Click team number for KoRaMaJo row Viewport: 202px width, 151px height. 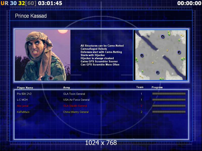[x=141, y=112]
